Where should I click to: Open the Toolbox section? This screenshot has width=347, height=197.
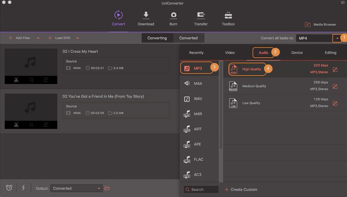coord(228,18)
